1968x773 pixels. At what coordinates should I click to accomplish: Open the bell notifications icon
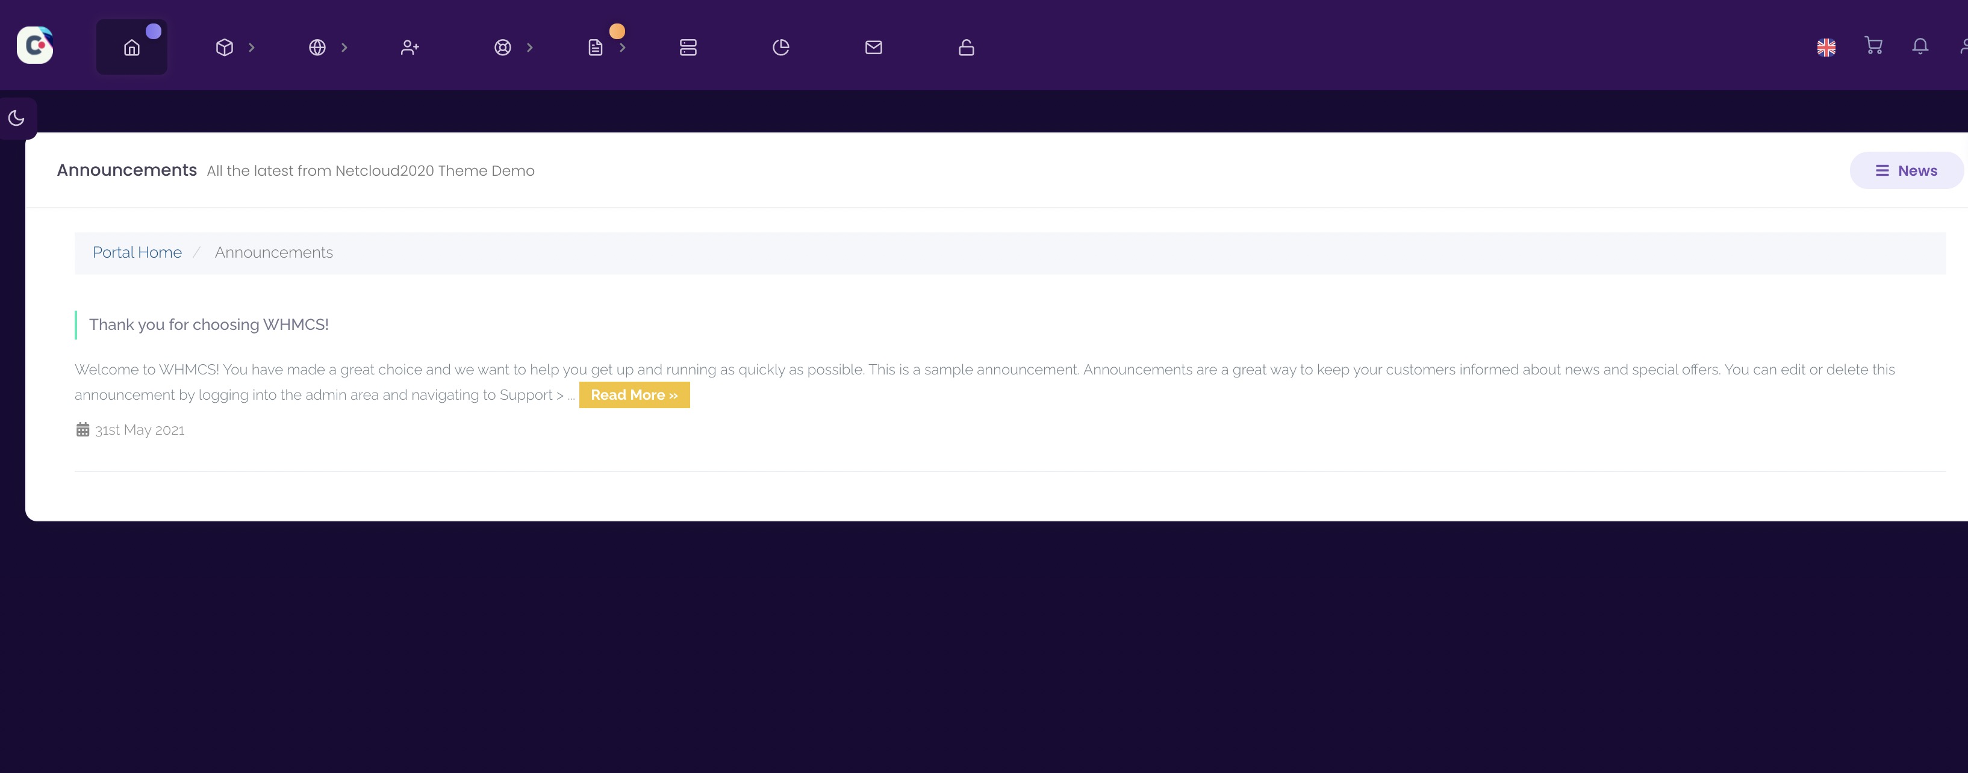click(x=1920, y=46)
